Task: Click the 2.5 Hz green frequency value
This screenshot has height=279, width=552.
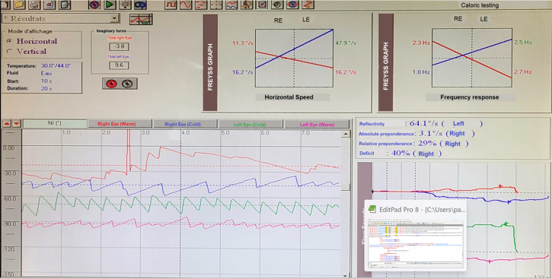Action: [x=523, y=42]
